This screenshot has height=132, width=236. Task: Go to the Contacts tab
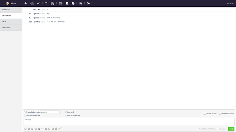(x=11, y=28)
